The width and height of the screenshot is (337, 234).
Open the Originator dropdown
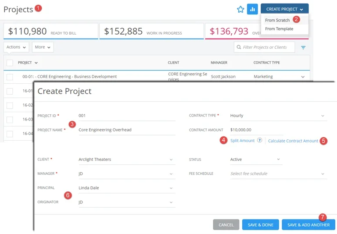[127, 202]
